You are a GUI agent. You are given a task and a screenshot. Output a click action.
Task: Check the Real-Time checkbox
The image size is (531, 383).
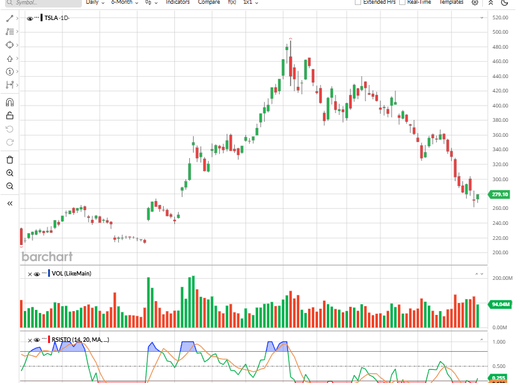point(403,2)
